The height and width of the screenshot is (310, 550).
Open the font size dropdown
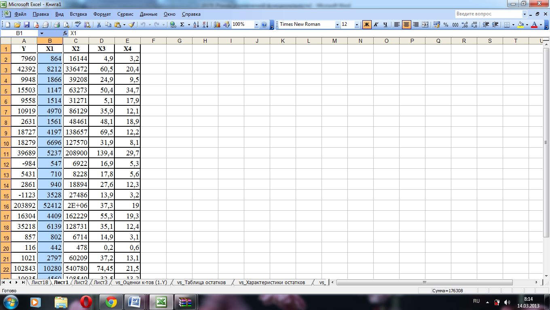tap(357, 25)
